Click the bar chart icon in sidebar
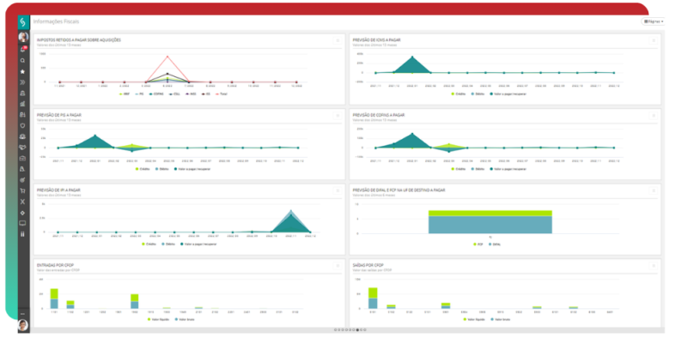This screenshot has height=338, width=687. click(23, 104)
